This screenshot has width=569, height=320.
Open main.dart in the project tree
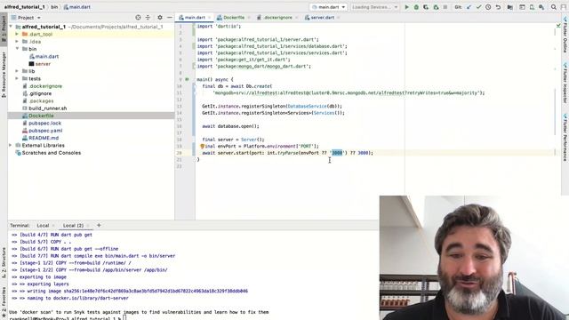[47, 56]
